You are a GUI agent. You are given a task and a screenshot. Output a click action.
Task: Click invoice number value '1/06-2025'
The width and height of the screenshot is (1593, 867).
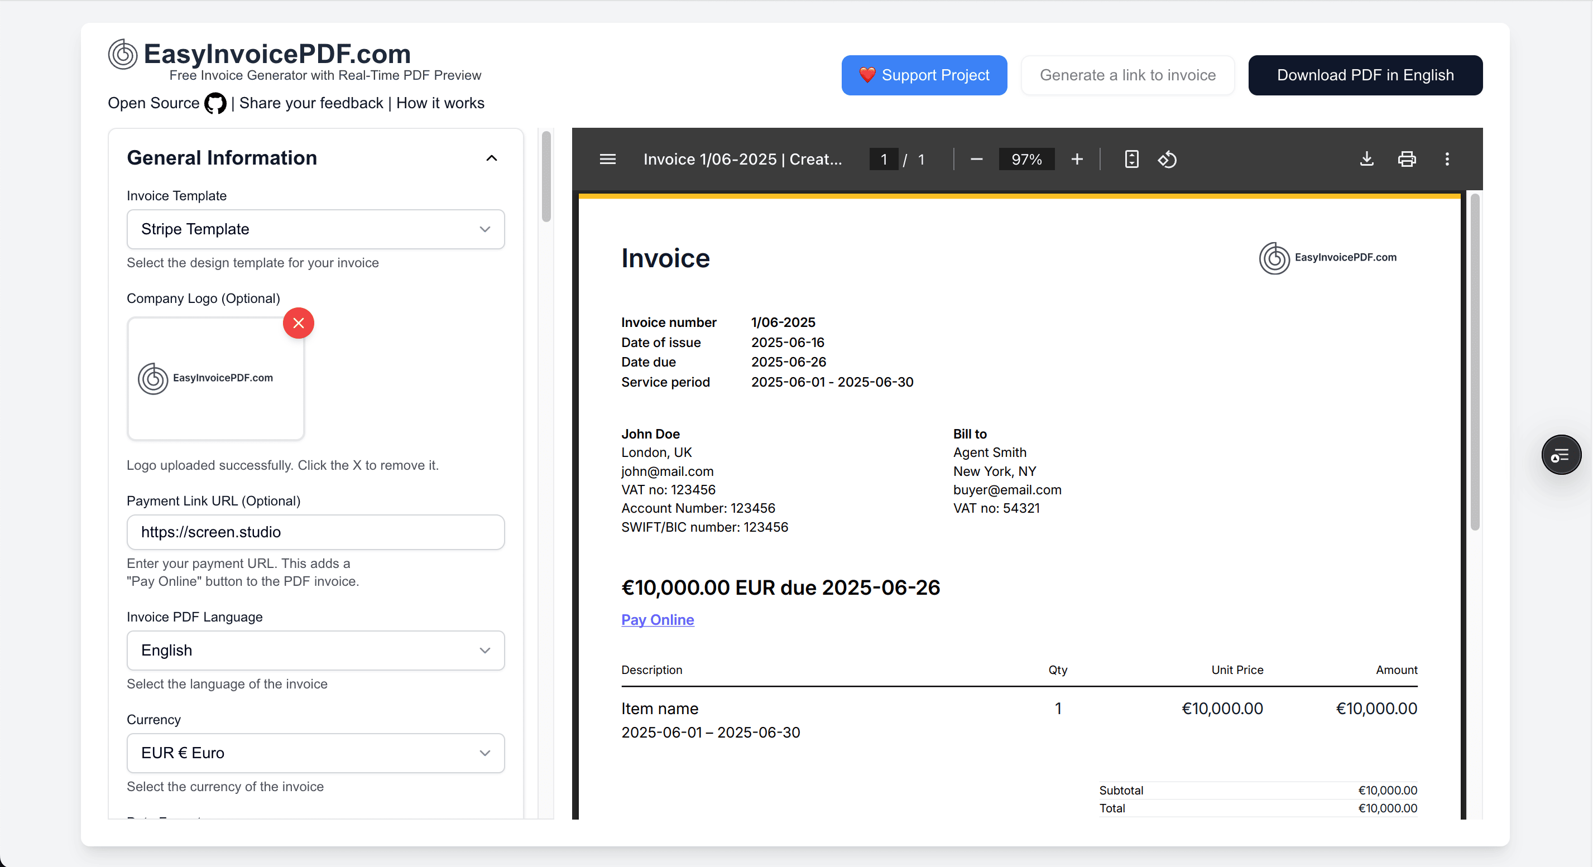point(783,322)
